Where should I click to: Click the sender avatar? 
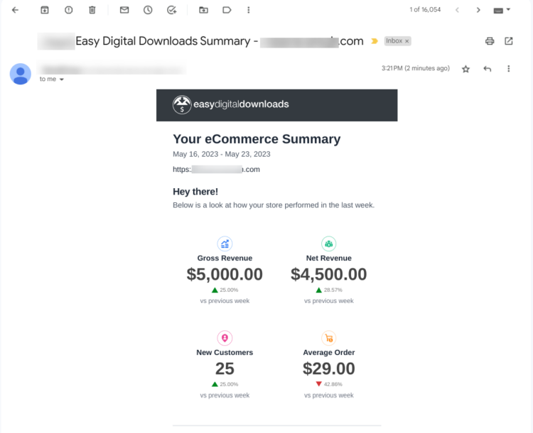tap(21, 74)
